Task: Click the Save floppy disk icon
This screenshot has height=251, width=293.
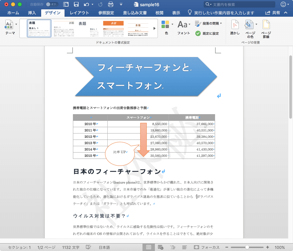Action: click(x=76, y=4)
